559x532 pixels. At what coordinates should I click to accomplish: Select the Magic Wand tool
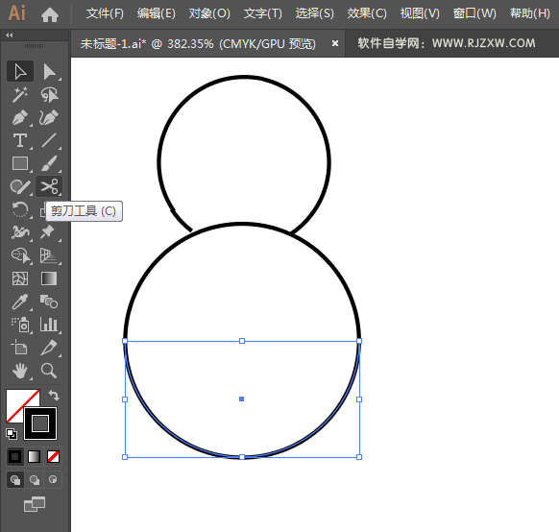point(20,95)
